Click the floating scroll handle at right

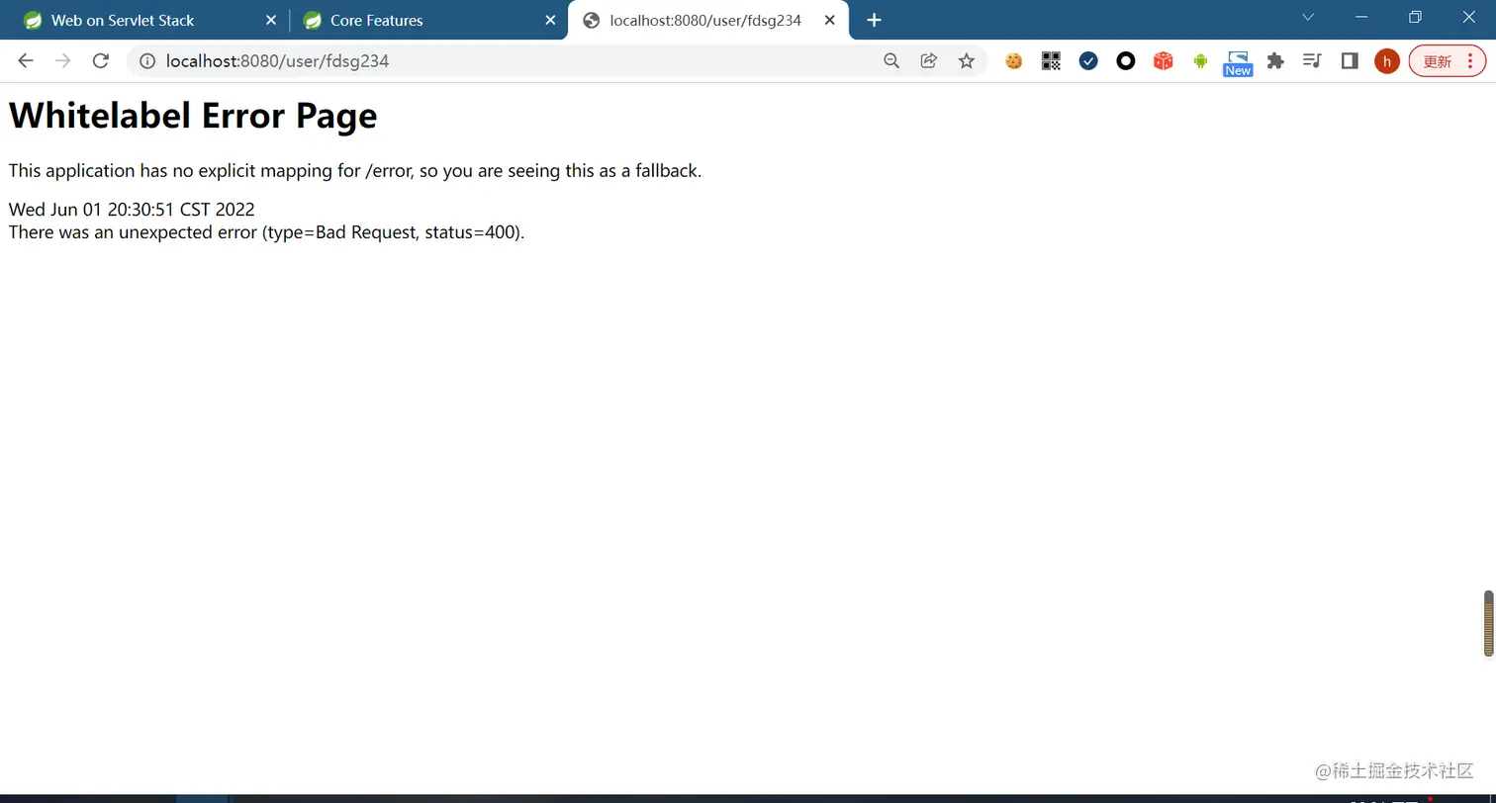click(1488, 623)
